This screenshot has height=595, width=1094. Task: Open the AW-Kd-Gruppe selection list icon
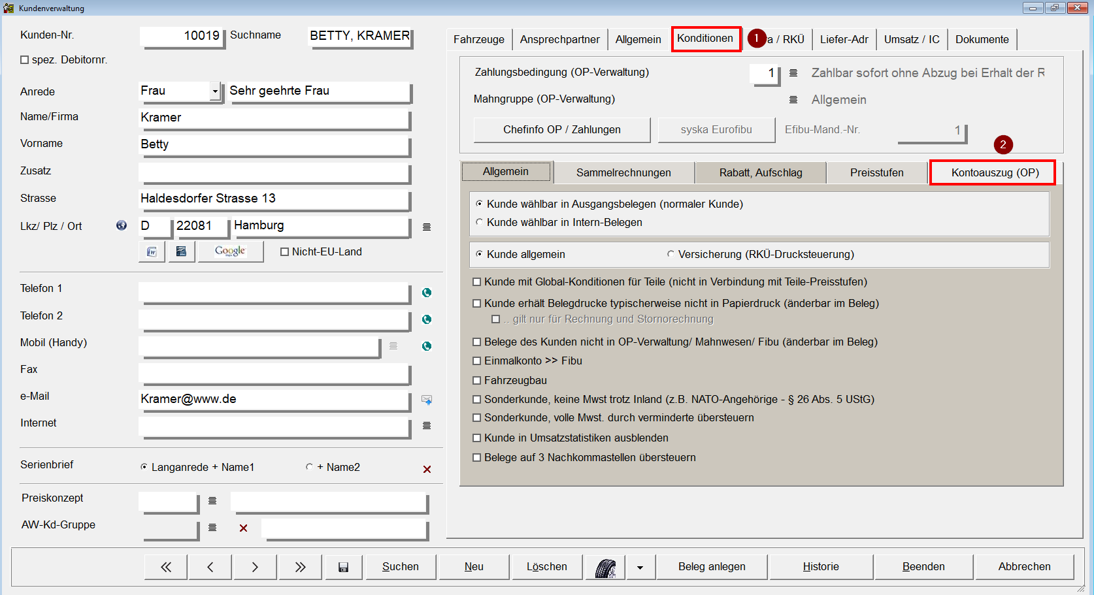(x=212, y=527)
